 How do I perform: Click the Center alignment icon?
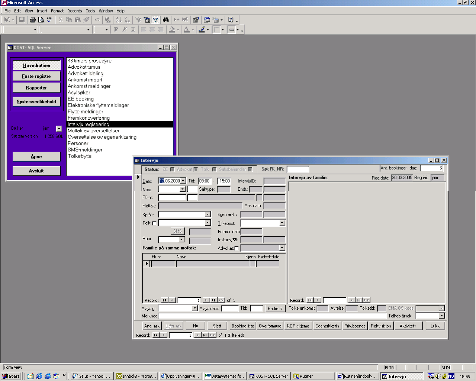(152, 29)
